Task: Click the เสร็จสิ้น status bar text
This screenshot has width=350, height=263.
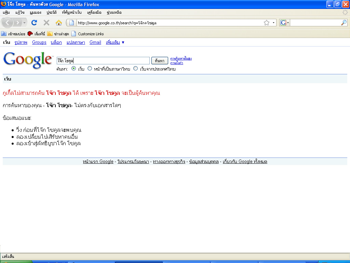Action: [8, 256]
